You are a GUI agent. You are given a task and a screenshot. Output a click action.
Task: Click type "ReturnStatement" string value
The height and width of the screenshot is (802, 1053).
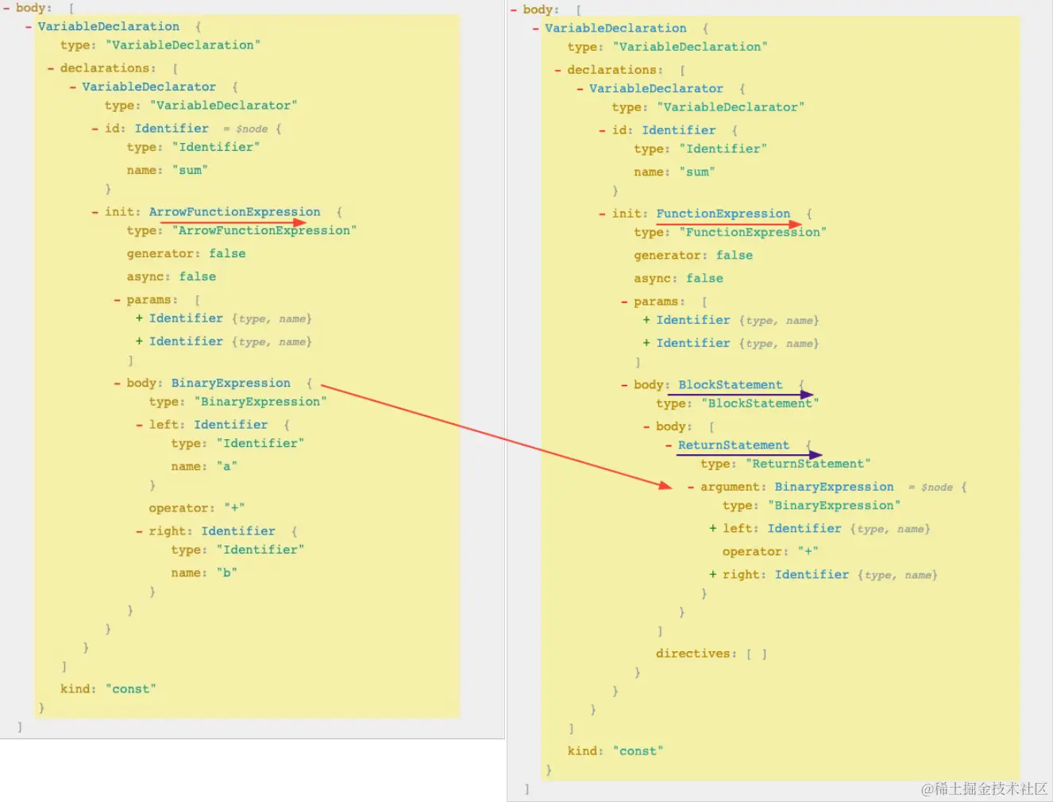(808, 465)
